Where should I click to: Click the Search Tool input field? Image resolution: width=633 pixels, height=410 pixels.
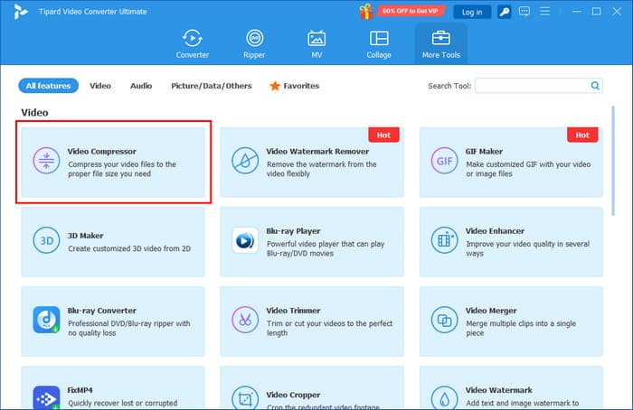(532, 86)
